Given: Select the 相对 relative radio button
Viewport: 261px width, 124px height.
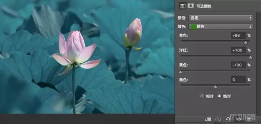Looking at the screenshot, I should point(202,96).
